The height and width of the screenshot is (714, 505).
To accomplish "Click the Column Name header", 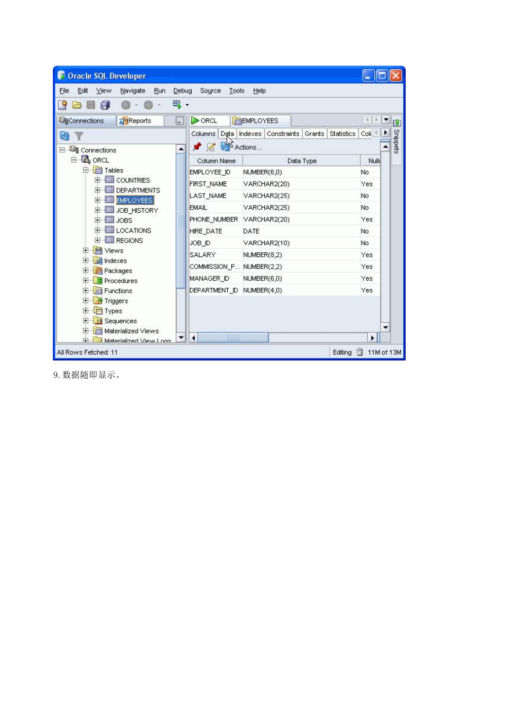I will [216, 160].
